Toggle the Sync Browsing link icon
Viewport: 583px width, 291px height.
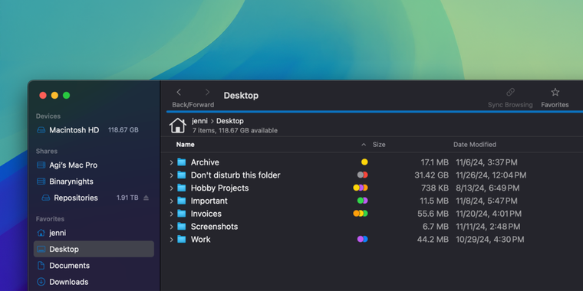click(x=510, y=92)
